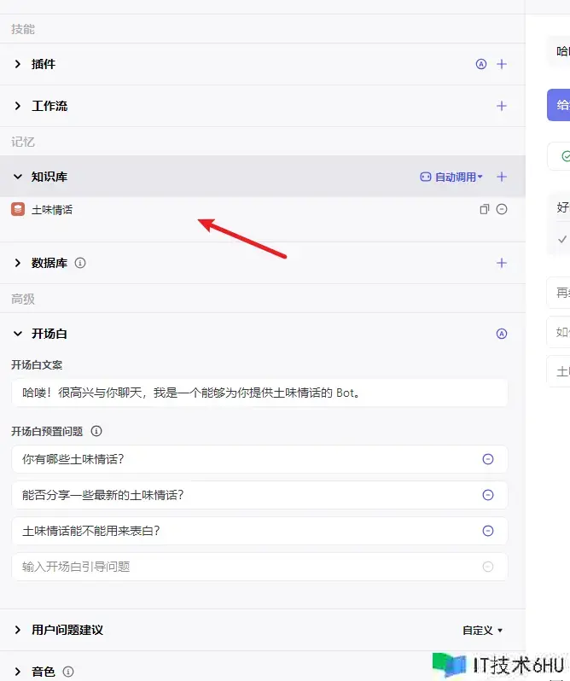Remove question 你有哪些土味情话？

488,459
